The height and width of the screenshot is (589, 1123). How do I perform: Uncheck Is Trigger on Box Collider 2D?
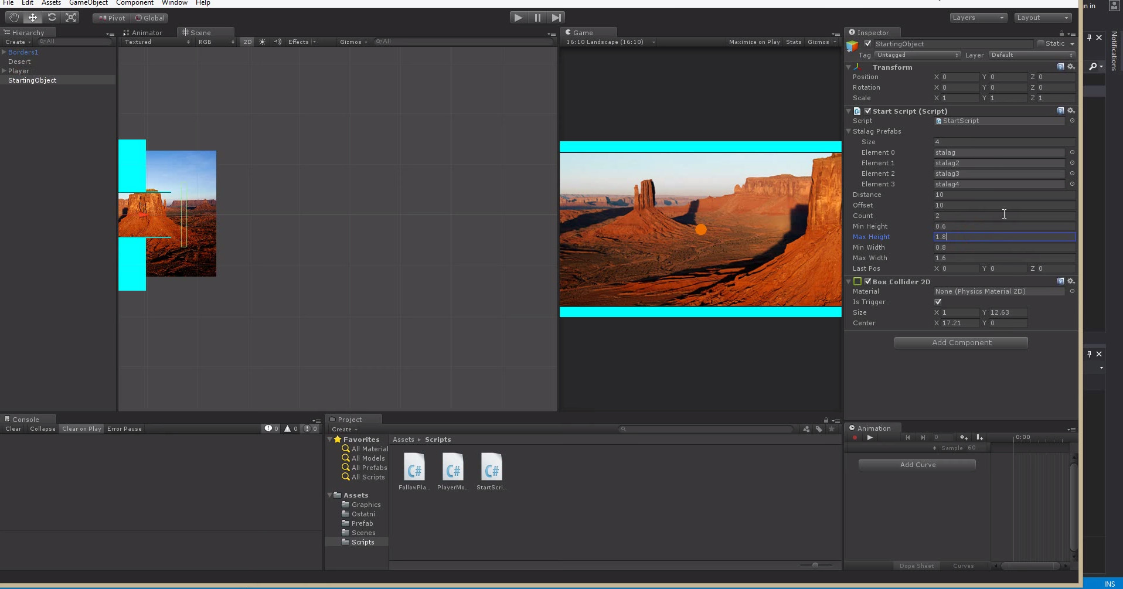pos(937,302)
